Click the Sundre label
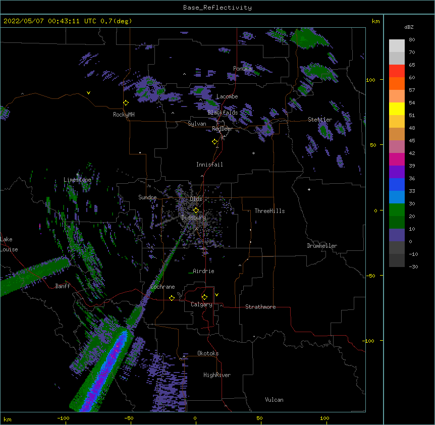Image resolution: width=435 pixels, height=425 pixels. [x=147, y=197]
